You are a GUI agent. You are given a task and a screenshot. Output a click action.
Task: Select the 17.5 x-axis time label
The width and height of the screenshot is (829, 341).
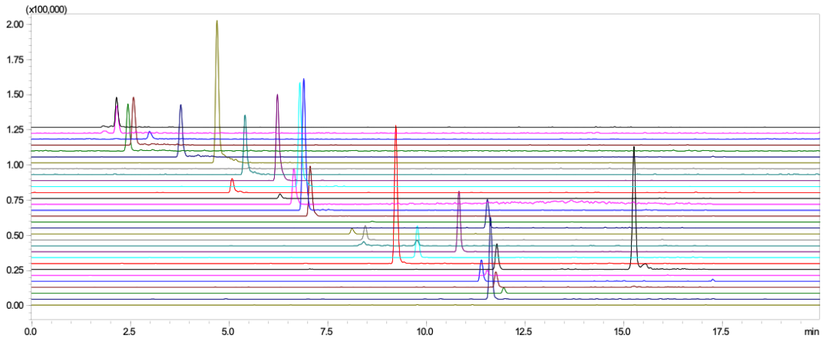722,332
